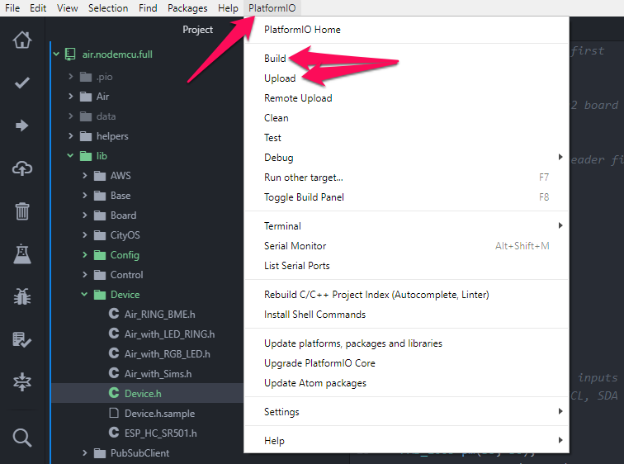The width and height of the screenshot is (624, 464).
Task: Choose List Serial Ports entry
Action: pos(406,266)
